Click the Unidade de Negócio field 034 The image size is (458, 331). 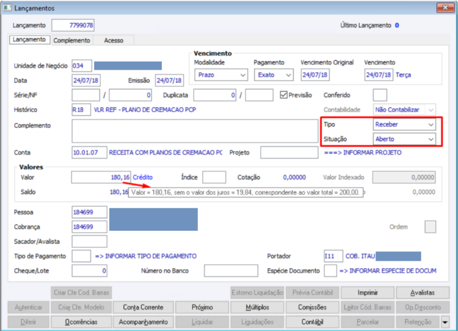82,66
